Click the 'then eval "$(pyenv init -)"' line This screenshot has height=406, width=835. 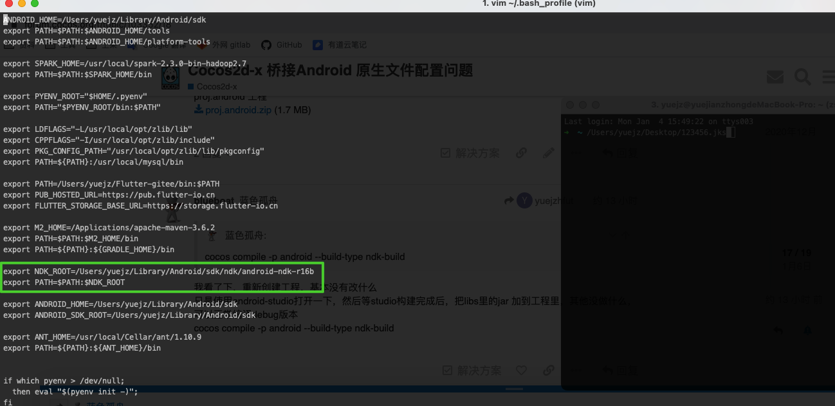click(75, 391)
